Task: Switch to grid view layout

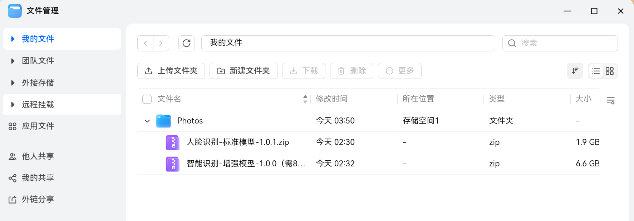Action: pos(610,71)
